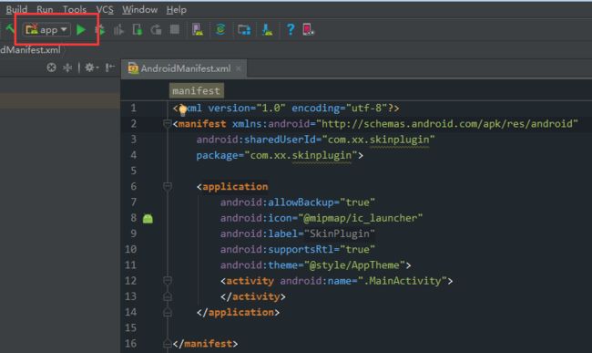Image resolution: width=592 pixels, height=353 pixels.
Task: Collapse the manifest tag fold on line 2
Action: [x=168, y=123]
